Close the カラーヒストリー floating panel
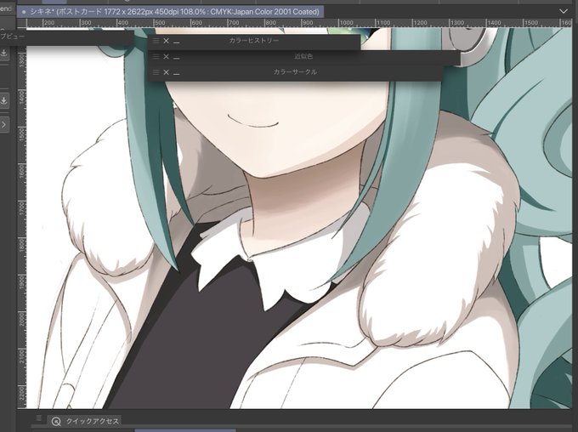Screen dimensions: 578x432 coord(167,41)
